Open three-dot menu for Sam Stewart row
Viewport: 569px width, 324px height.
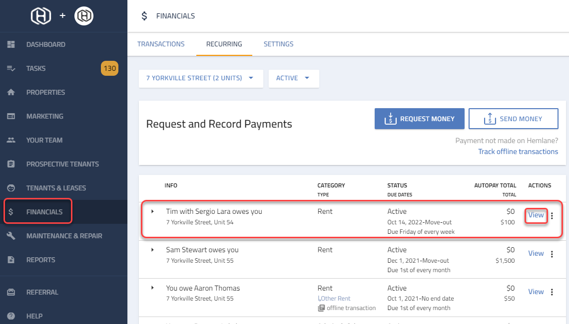tap(552, 254)
